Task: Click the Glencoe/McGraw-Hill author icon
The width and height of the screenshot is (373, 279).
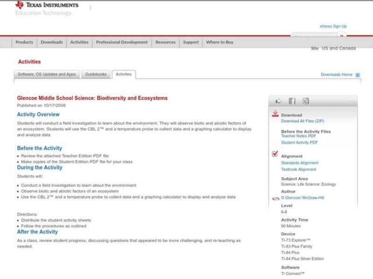Action: (x=275, y=197)
